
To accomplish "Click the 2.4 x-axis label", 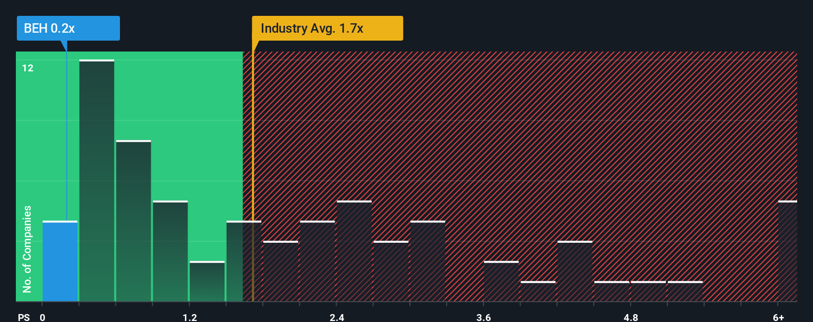I will click(337, 317).
